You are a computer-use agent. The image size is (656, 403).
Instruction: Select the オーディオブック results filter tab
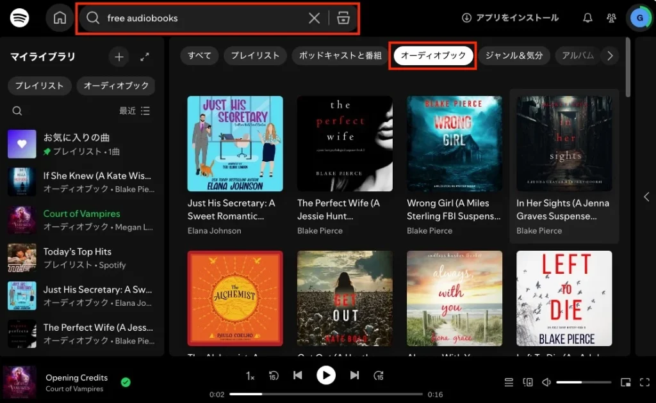click(433, 56)
